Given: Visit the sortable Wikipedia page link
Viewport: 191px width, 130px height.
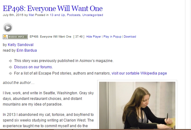Looking at the screenshot, I should 139,73.
